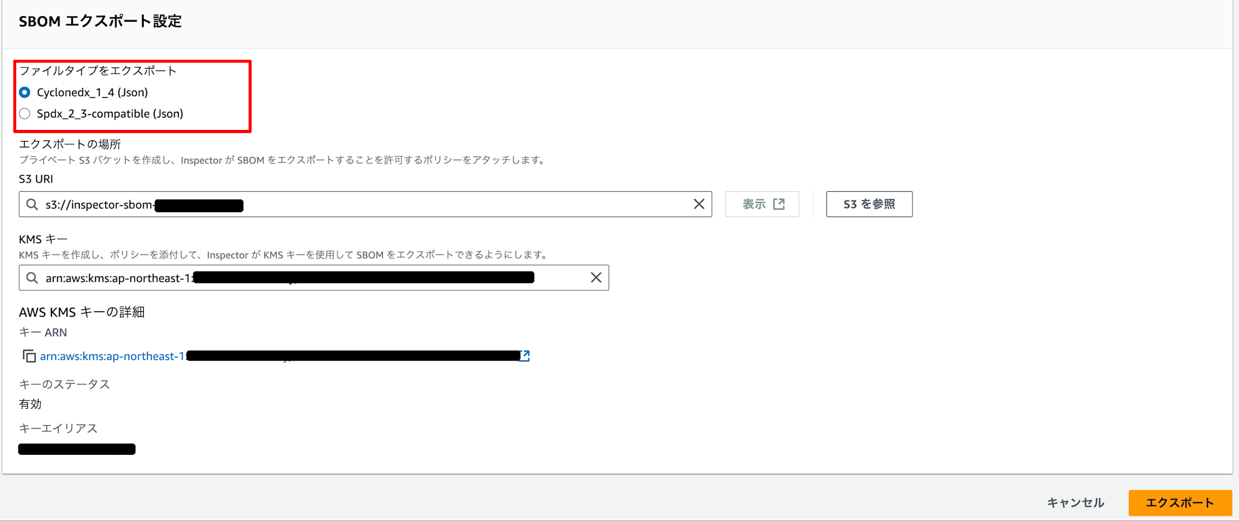Screen dimensions: 1239x521
Task: Copy the key ARN with copy icon
Action: click(x=29, y=356)
